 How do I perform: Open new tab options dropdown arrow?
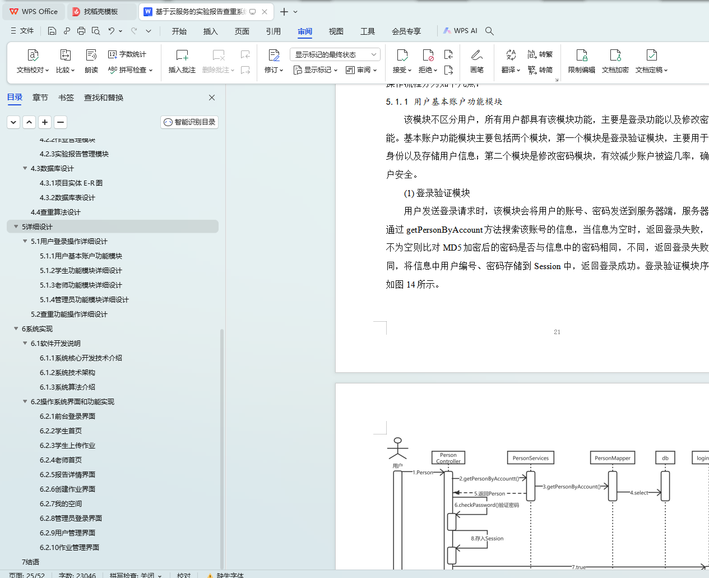point(295,12)
